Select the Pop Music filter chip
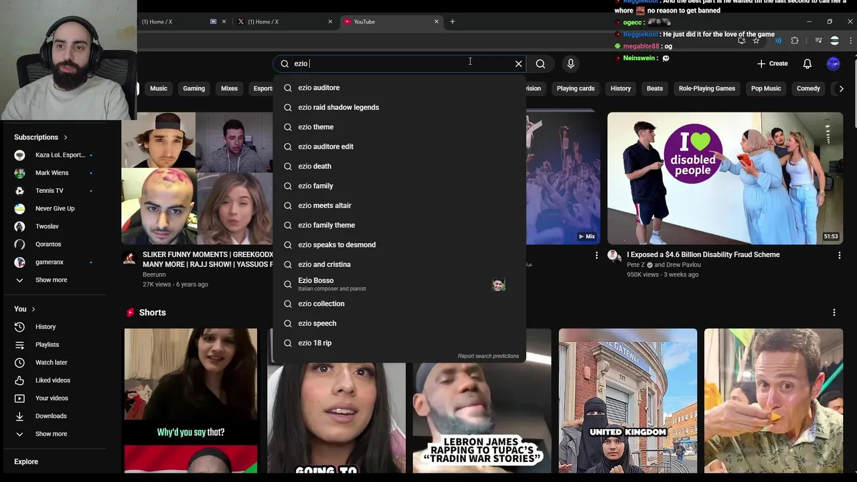The image size is (857, 482). coord(766,88)
